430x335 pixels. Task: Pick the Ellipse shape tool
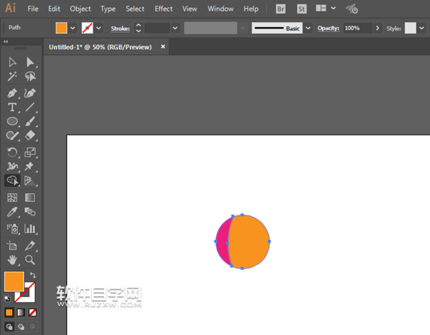pyautogui.click(x=12, y=121)
